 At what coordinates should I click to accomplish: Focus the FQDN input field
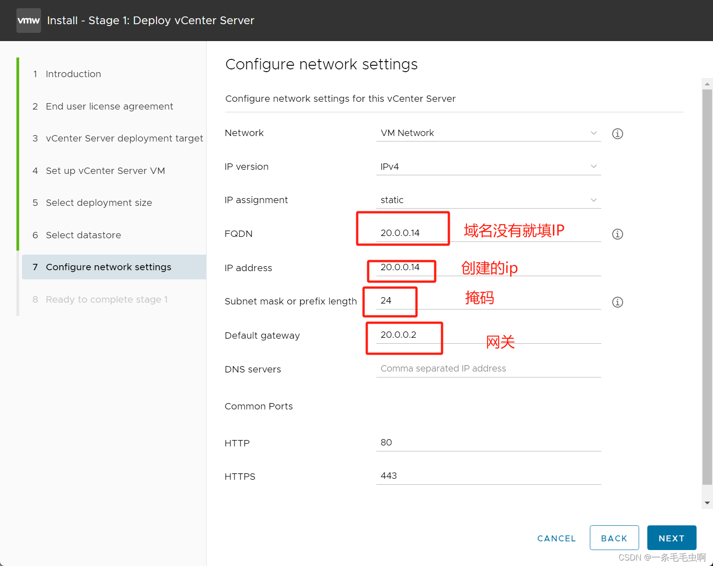pos(489,233)
